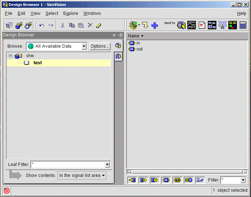
Task: Send to the colored shapes register icon
Action: click(232, 25)
